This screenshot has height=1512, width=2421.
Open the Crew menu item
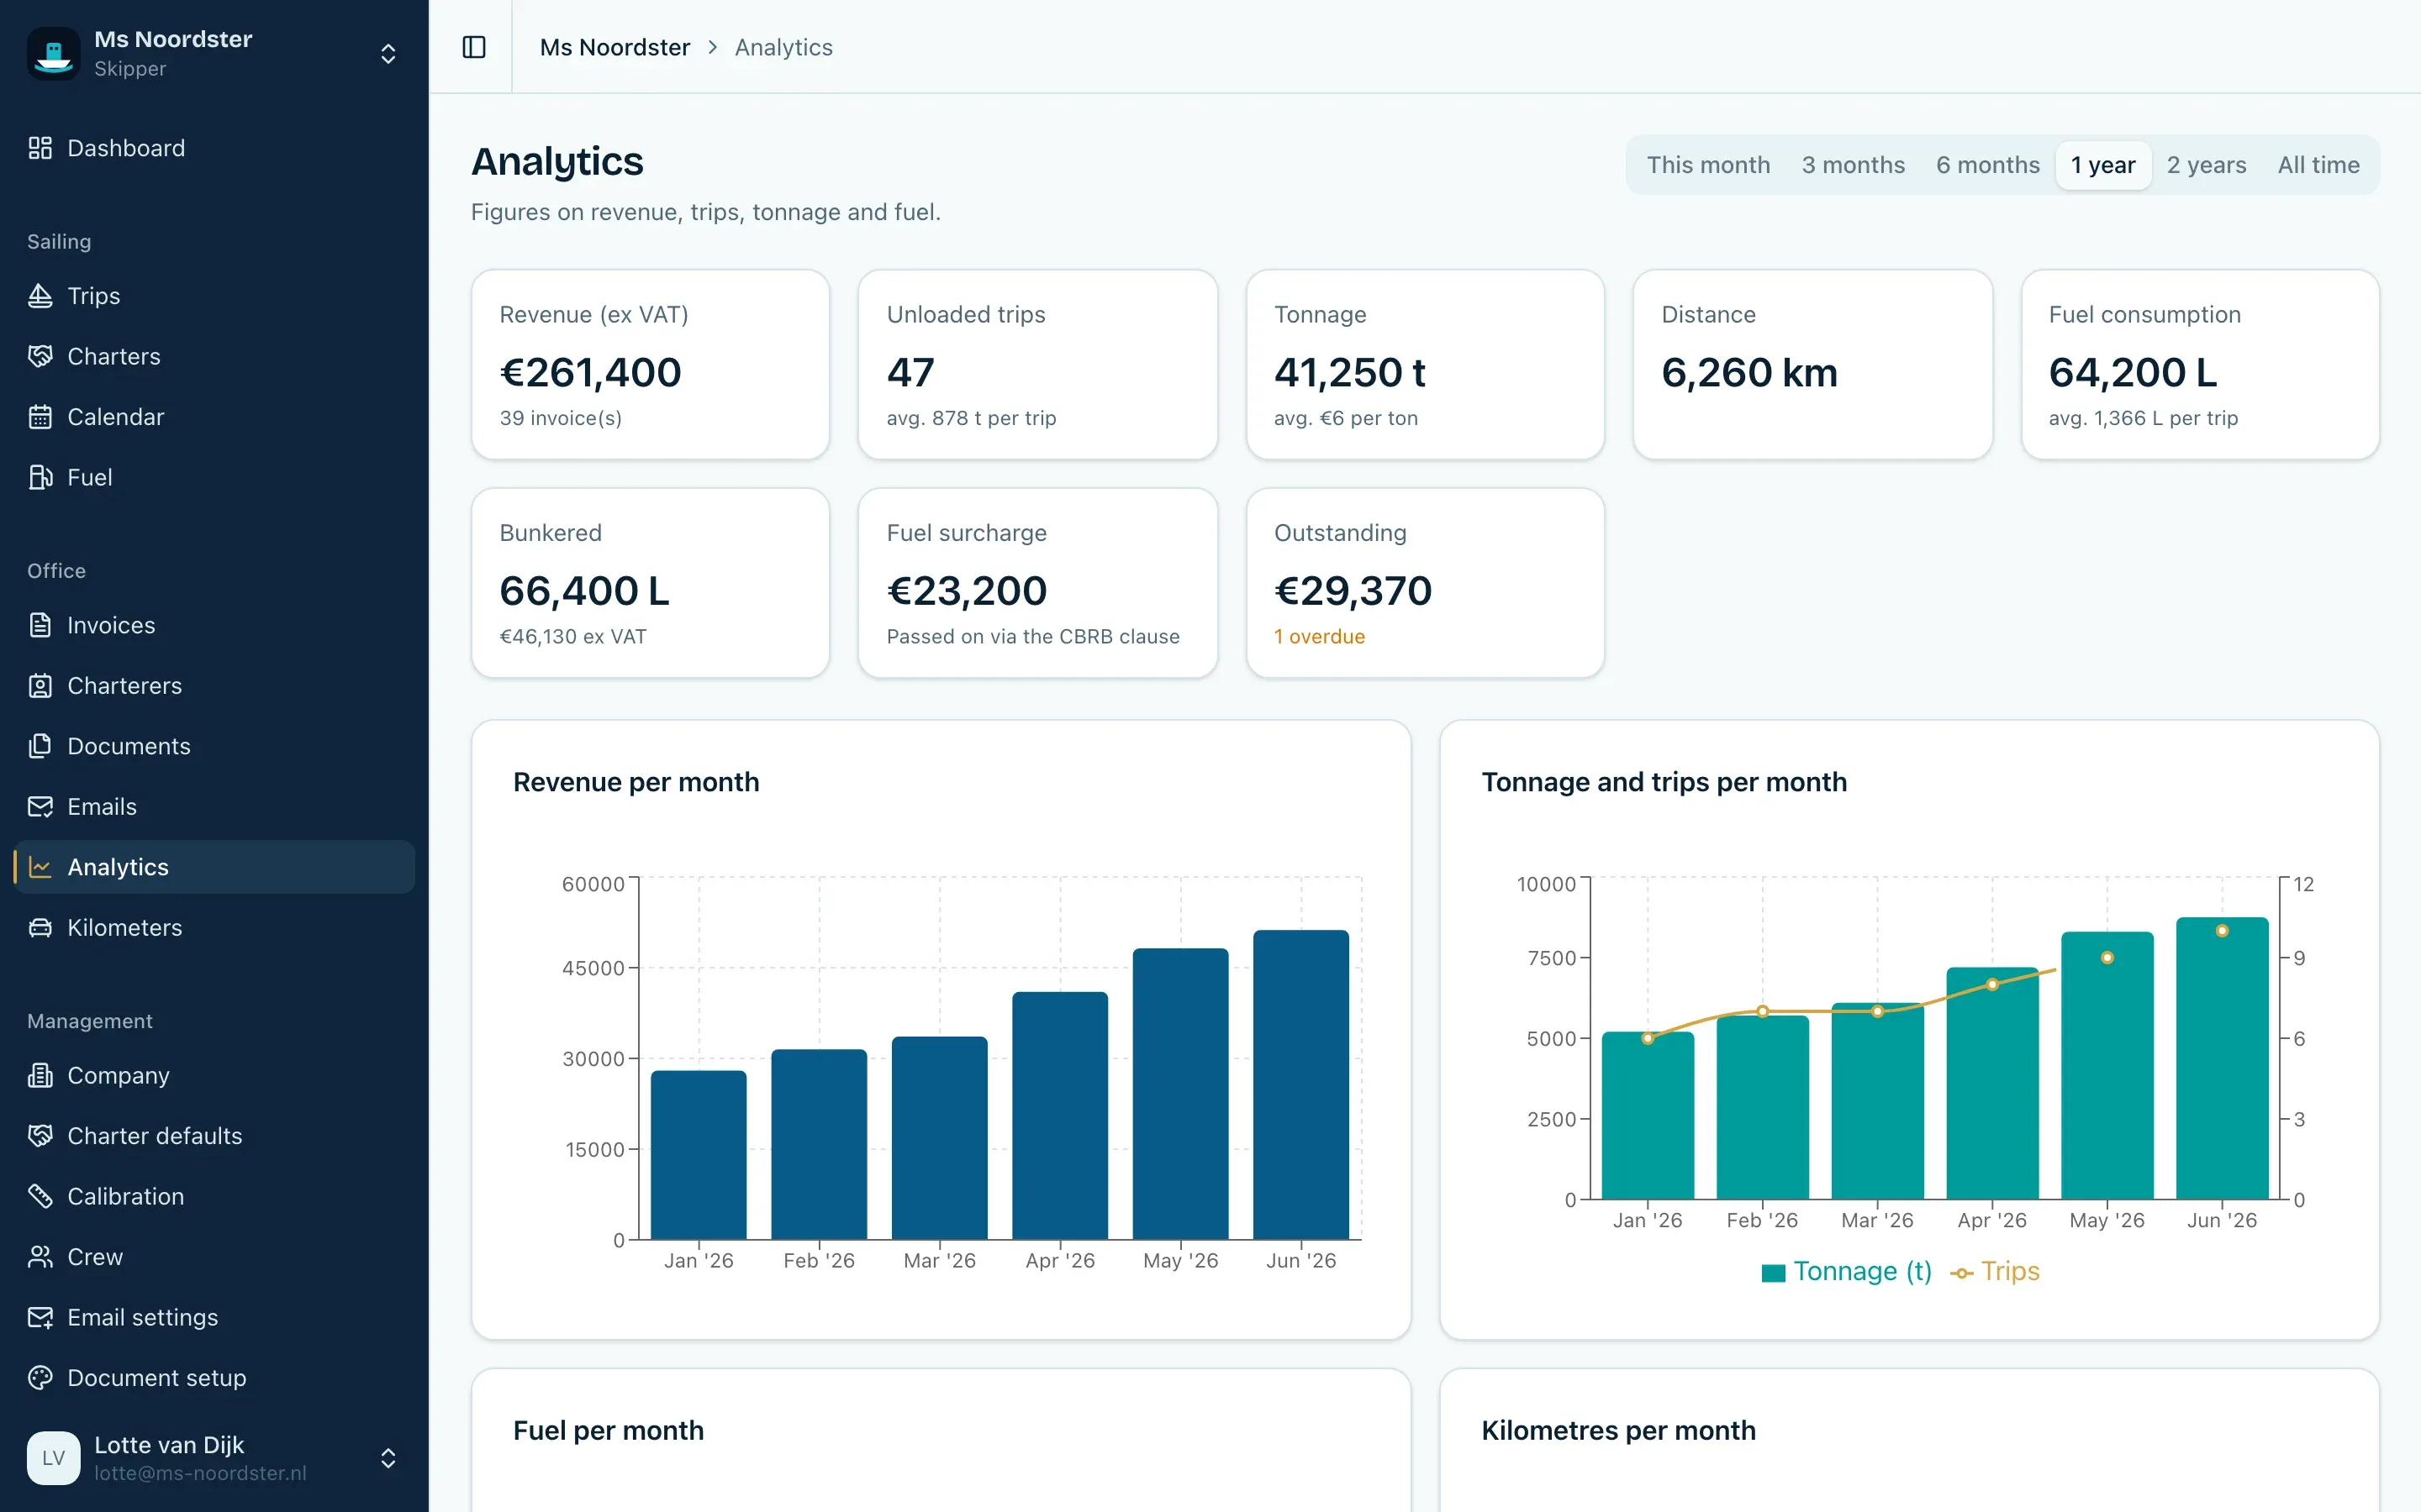(214, 1257)
